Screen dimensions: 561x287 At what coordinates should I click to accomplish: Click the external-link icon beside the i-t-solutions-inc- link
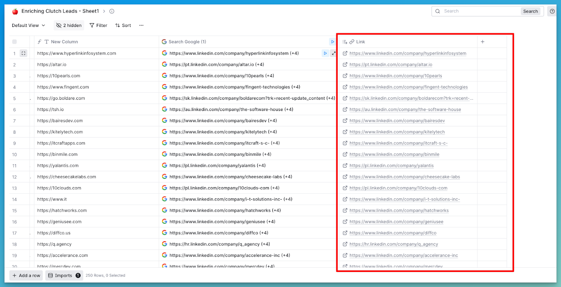tap(345, 199)
